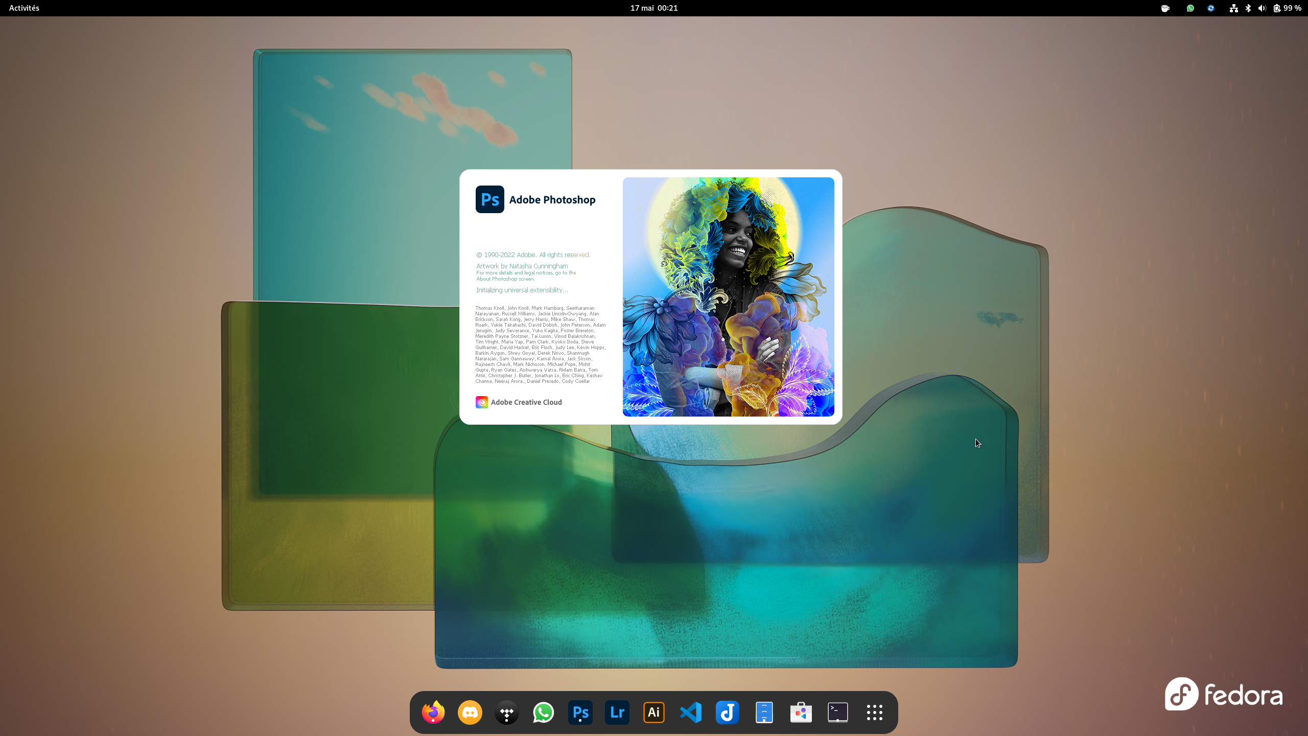Open the Terminal from dock

pyautogui.click(x=838, y=712)
